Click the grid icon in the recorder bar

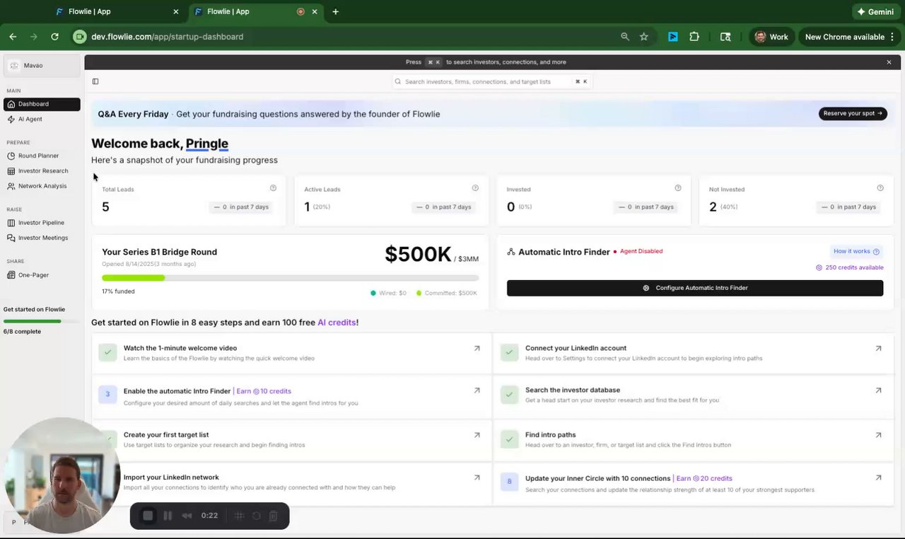point(239,516)
